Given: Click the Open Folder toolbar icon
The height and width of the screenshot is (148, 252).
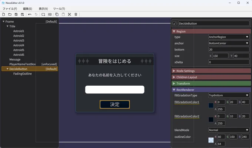Looking at the screenshot, I should click(x=10, y=14).
